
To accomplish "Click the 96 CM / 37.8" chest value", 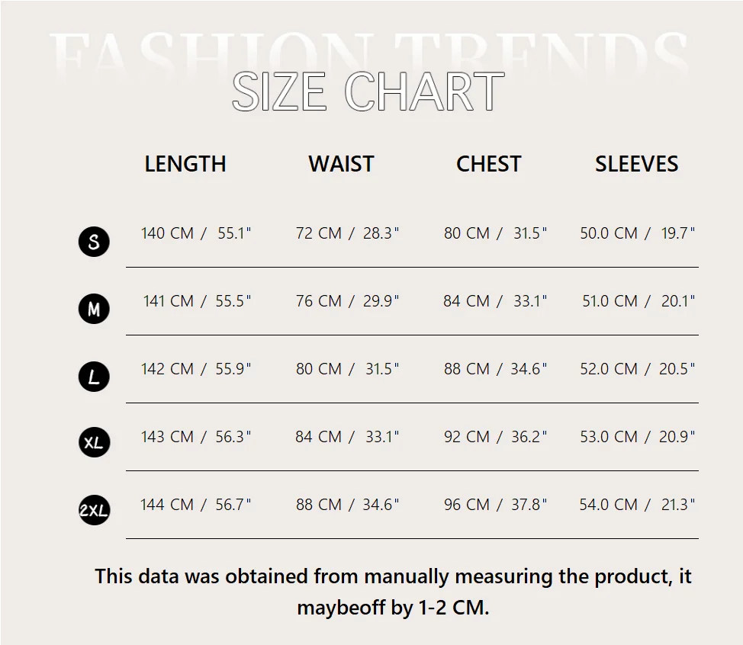I will [x=496, y=505].
